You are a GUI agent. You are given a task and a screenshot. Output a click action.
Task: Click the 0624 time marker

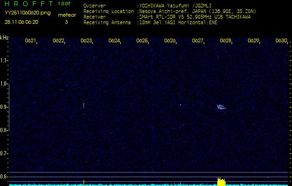(114, 40)
